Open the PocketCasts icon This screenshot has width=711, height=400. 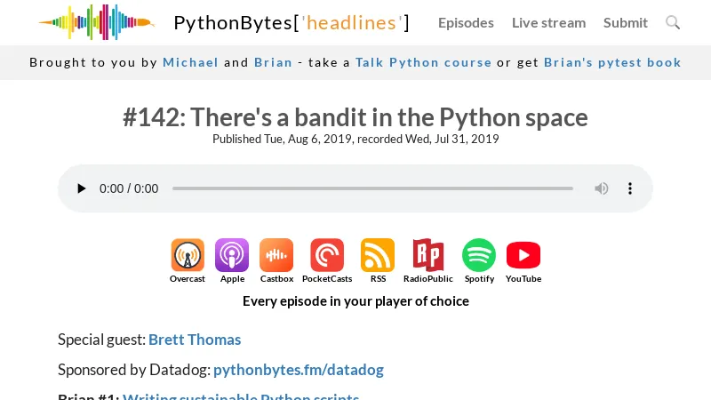click(327, 256)
